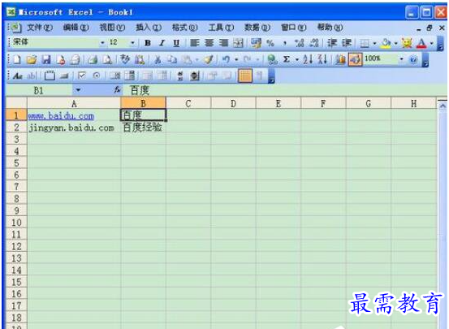Decrease decimal places

pyautogui.click(x=314, y=43)
